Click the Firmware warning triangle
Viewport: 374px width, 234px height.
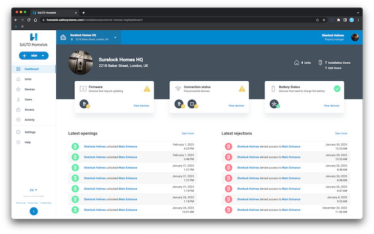(x=147, y=89)
